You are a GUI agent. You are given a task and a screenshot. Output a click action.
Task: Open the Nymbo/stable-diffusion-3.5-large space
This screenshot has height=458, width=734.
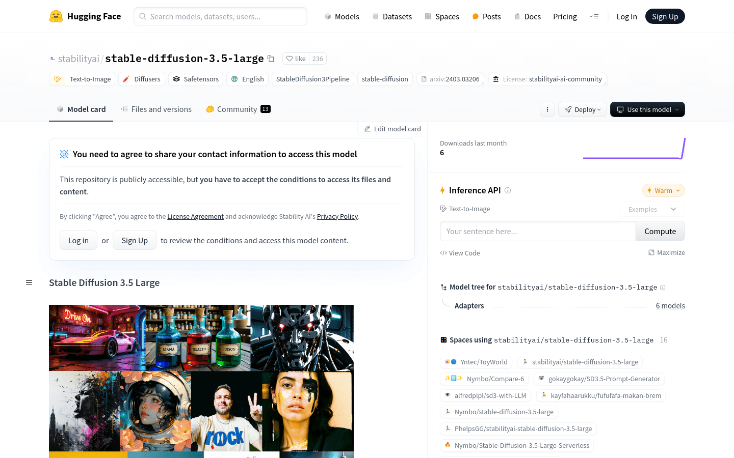(x=499, y=412)
